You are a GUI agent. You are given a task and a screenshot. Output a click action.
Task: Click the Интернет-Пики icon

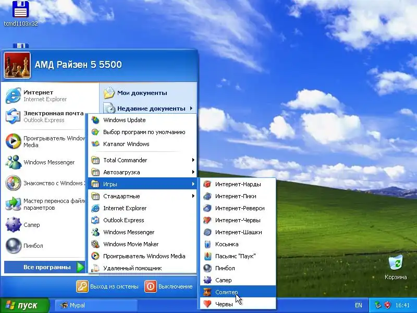tap(207, 196)
